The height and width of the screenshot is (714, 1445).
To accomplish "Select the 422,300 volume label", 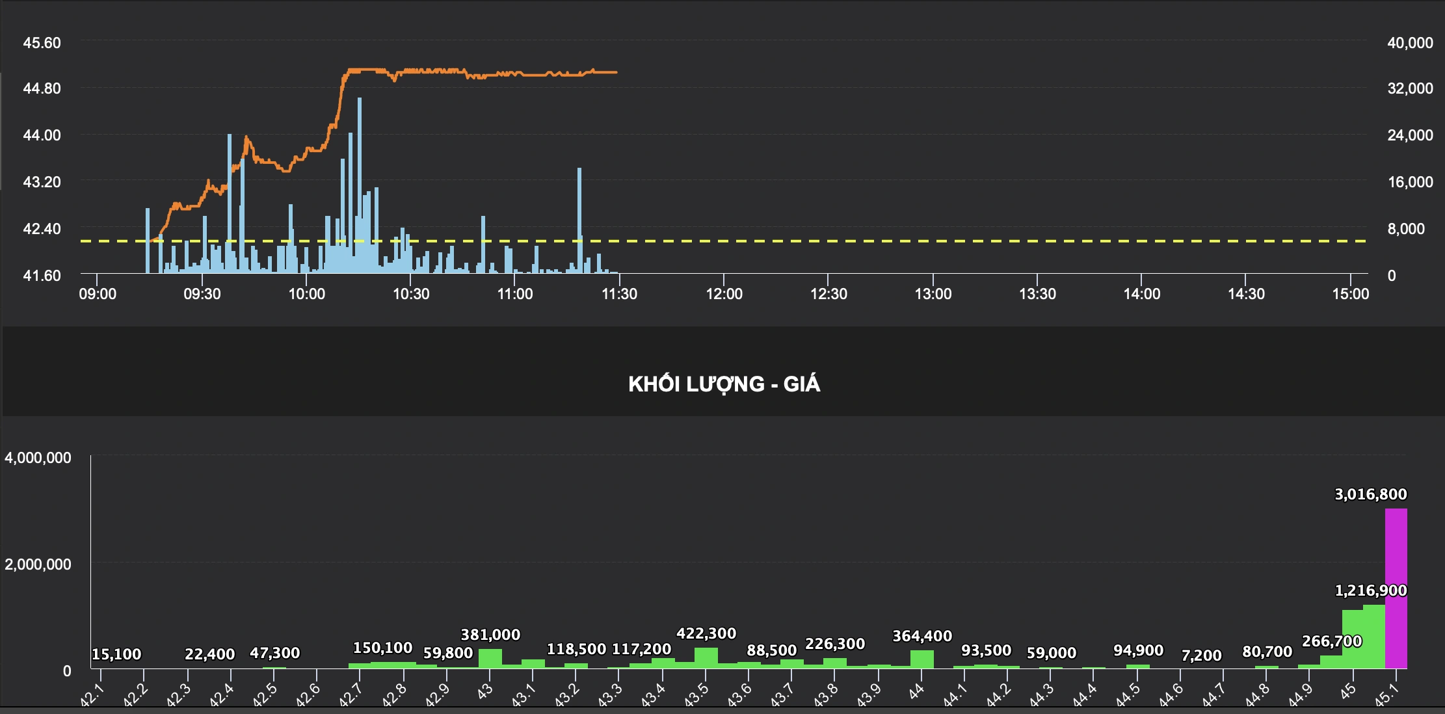I will pyautogui.click(x=706, y=633).
